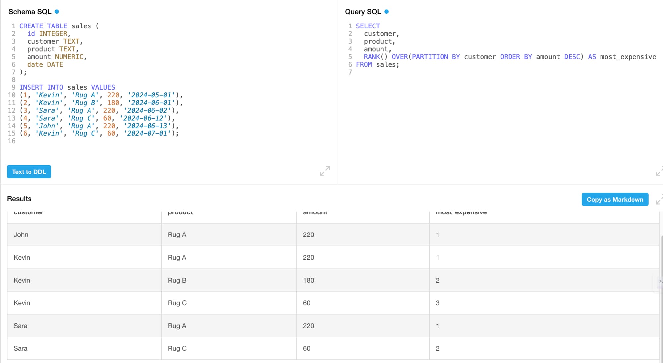Expand the Query SQL editor panel
Screen dimensions: 663x363
(659, 172)
